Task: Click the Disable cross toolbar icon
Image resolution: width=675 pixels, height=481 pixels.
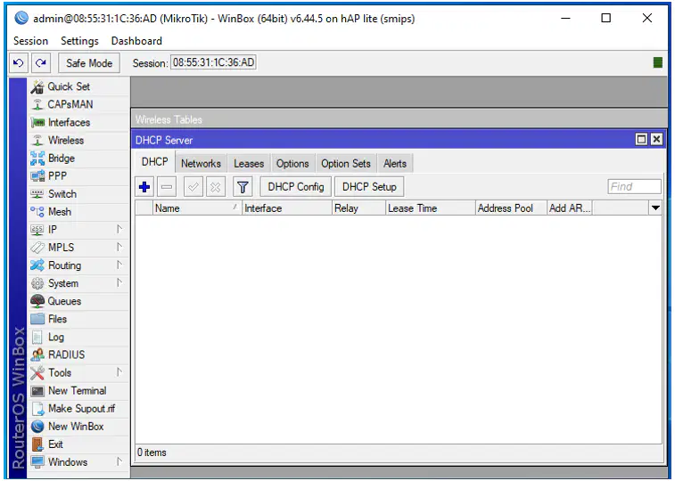Action: pyautogui.click(x=215, y=187)
